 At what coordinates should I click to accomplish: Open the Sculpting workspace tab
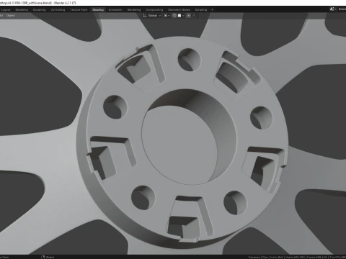click(x=39, y=10)
